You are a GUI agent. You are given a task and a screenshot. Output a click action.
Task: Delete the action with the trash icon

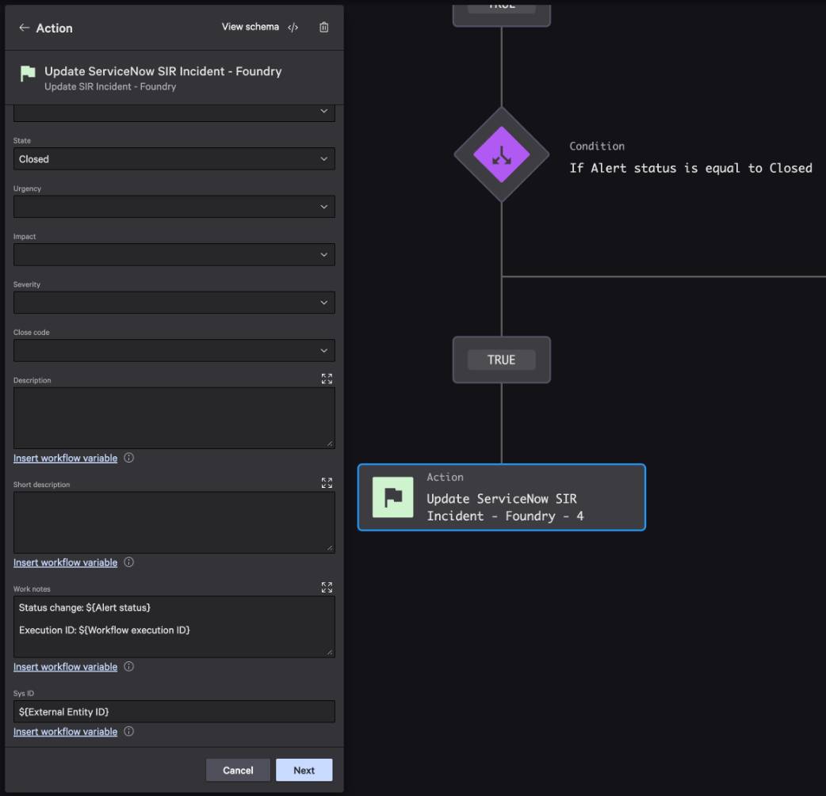[324, 28]
